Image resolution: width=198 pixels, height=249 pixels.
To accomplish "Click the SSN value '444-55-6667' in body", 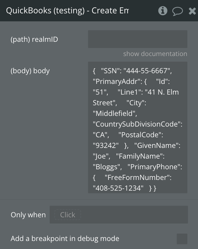I will (147, 71).
